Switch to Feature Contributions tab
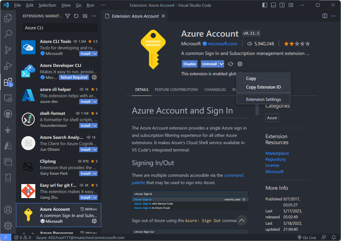 (x=176, y=90)
